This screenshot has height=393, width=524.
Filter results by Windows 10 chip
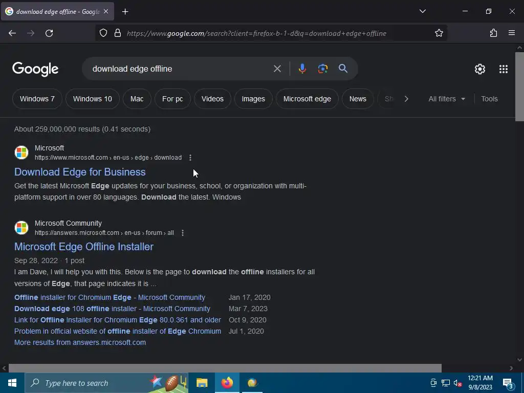point(93,99)
